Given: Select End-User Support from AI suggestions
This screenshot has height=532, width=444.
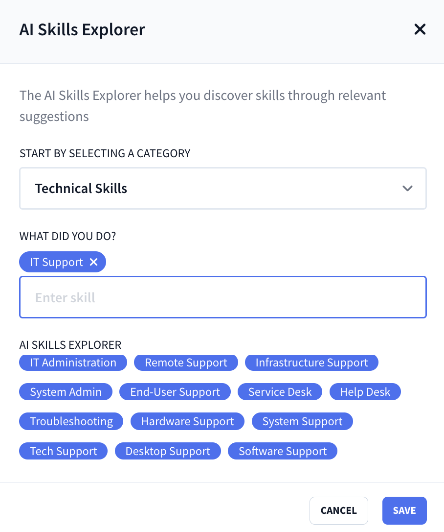Looking at the screenshot, I should pos(175,391).
